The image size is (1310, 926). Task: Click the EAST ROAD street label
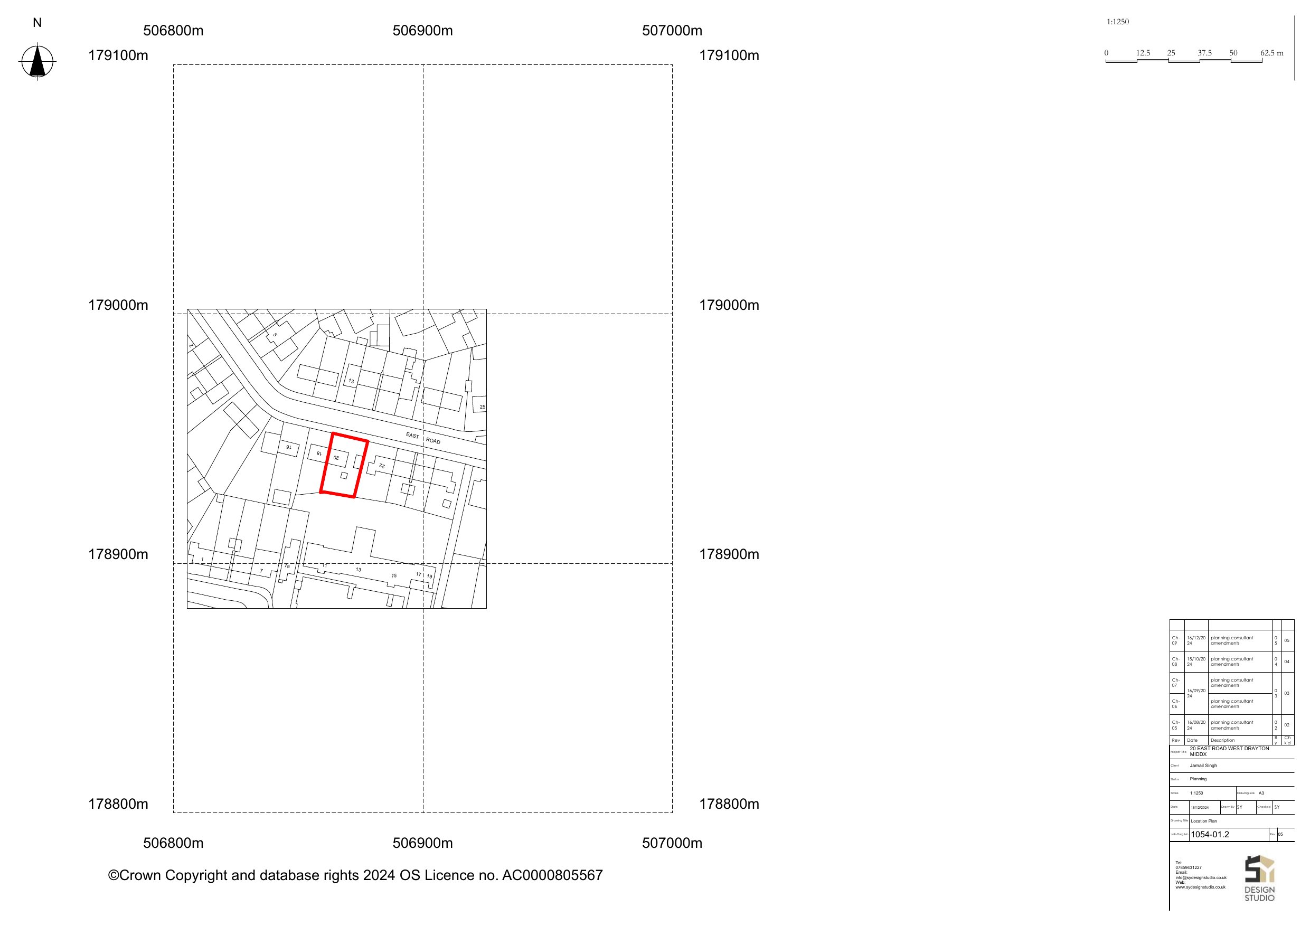coord(423,438)
